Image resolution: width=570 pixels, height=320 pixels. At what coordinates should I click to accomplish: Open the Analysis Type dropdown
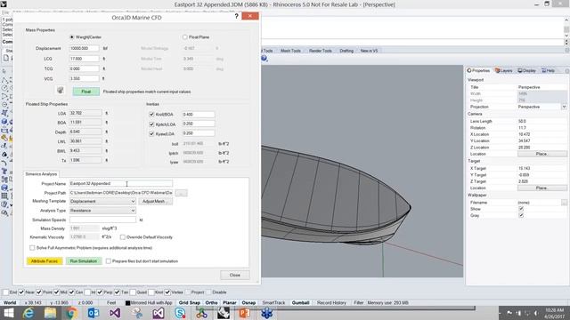point(102,211)
